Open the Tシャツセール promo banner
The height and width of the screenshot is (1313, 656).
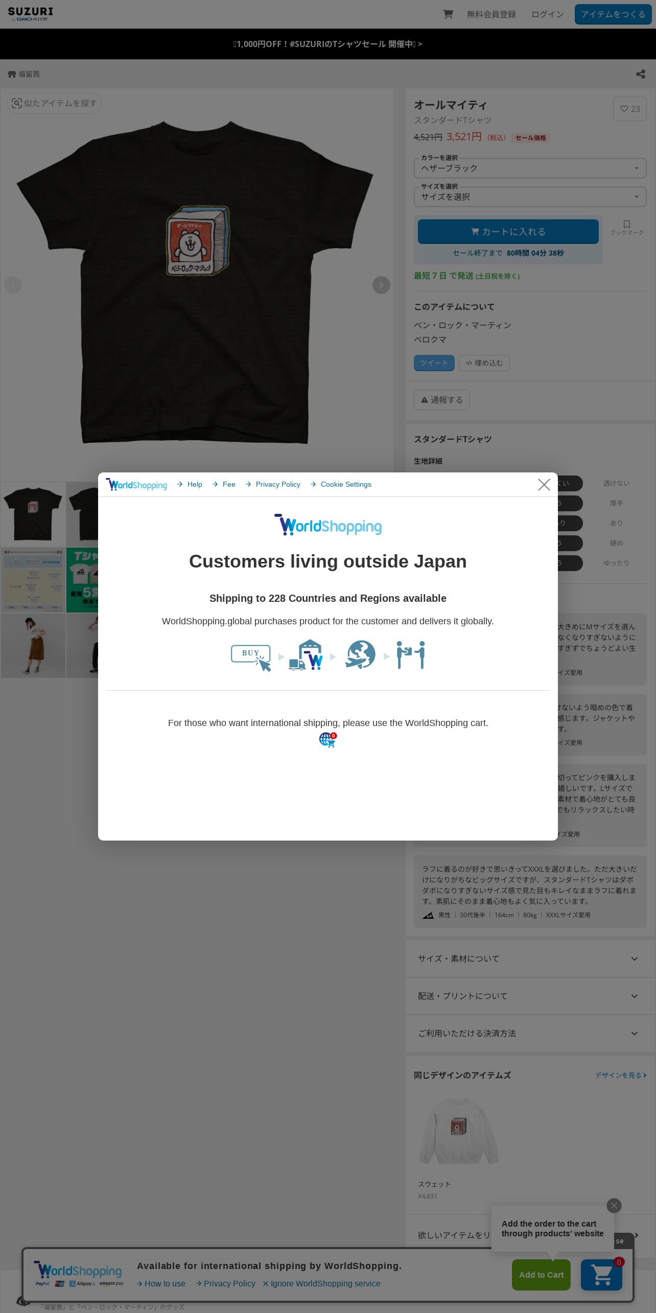[x=328, y=44]
